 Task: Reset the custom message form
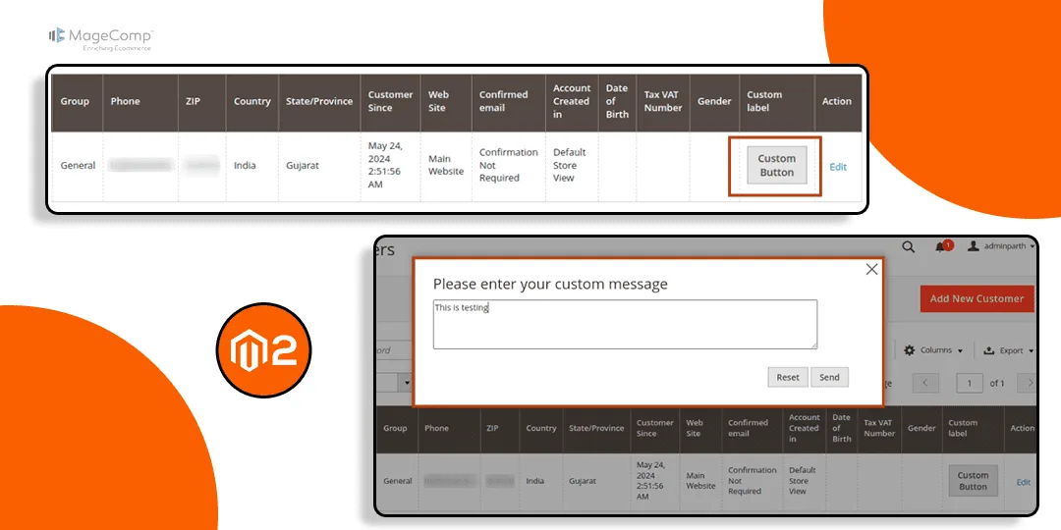788,377
